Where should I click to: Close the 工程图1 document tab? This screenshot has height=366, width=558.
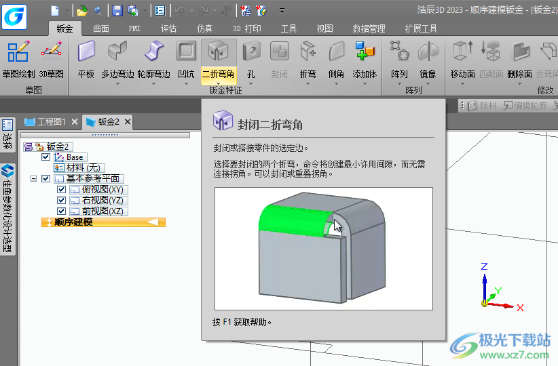pyautogui.click(x=75, y=122)
